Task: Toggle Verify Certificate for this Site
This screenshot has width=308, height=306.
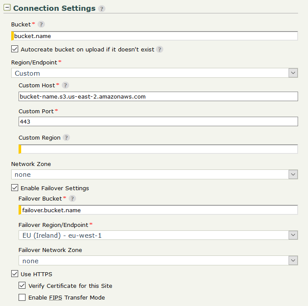Action: 22,286
